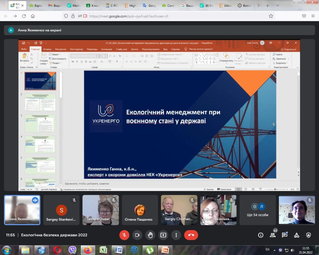Click the present screen button

[163, 235]
